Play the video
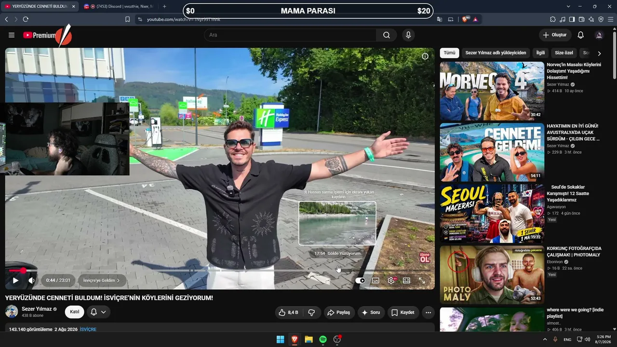This screenshot has height=347, width=617. click(15, 280)
